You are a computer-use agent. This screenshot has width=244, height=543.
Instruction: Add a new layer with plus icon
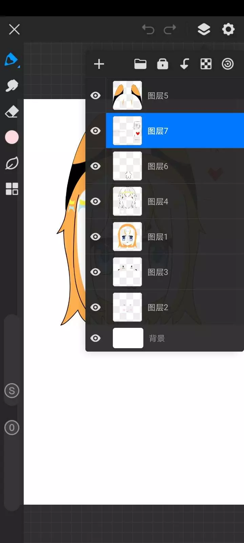[x=99, y=64]
